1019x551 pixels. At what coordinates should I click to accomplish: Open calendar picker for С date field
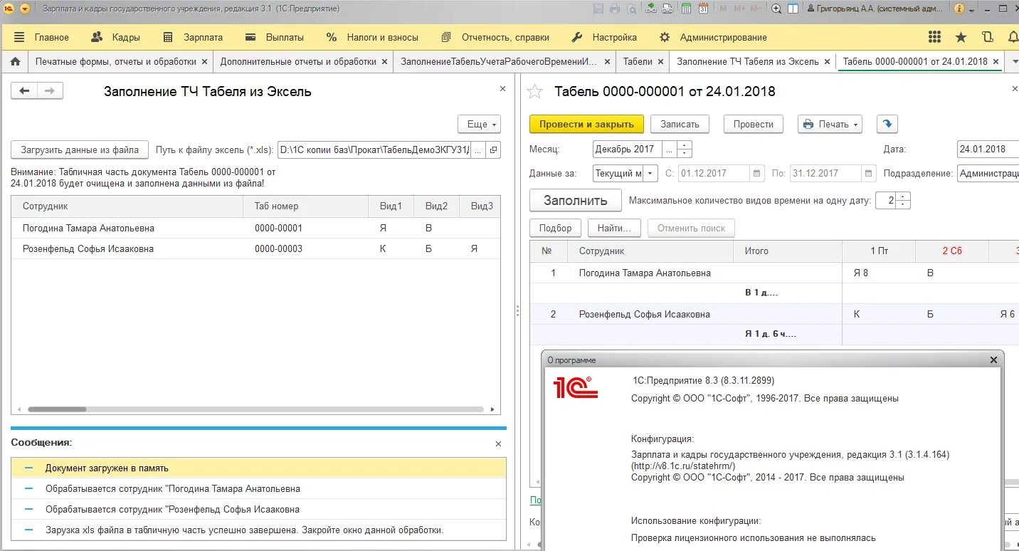coord(756,173)
